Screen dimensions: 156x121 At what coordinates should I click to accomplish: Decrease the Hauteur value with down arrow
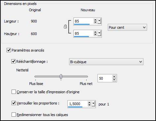[96, 34]
